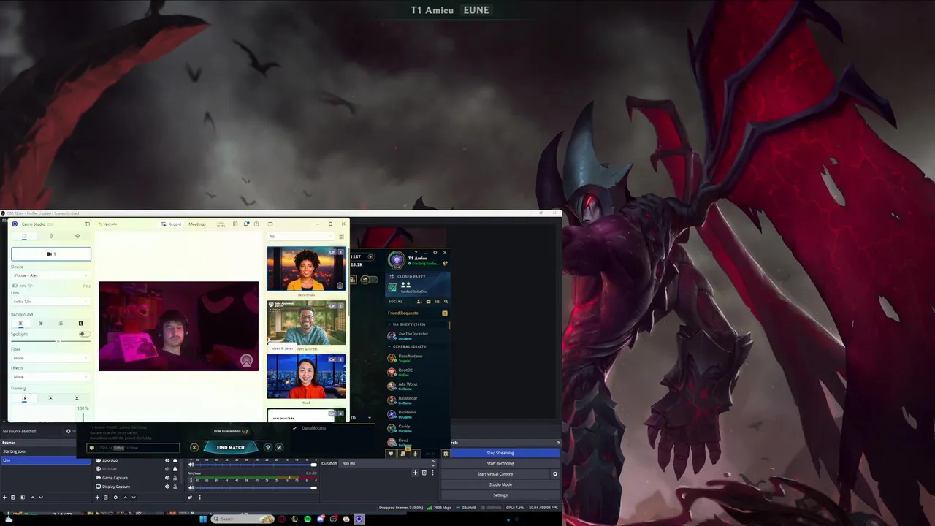Click League new friend folder icon

[428, 301]
